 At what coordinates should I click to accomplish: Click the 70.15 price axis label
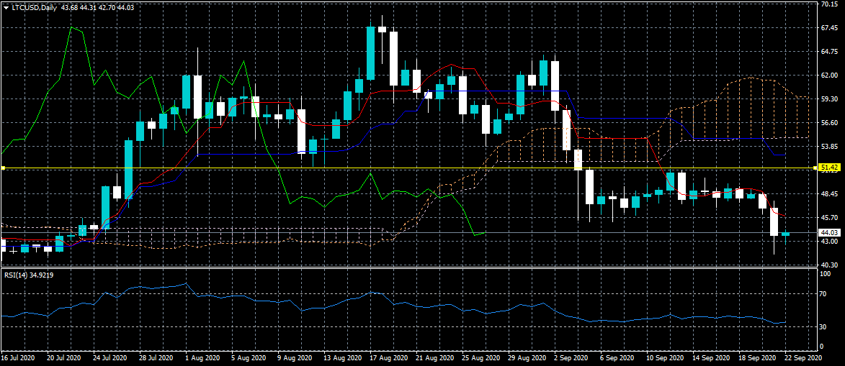pos(829,4)
